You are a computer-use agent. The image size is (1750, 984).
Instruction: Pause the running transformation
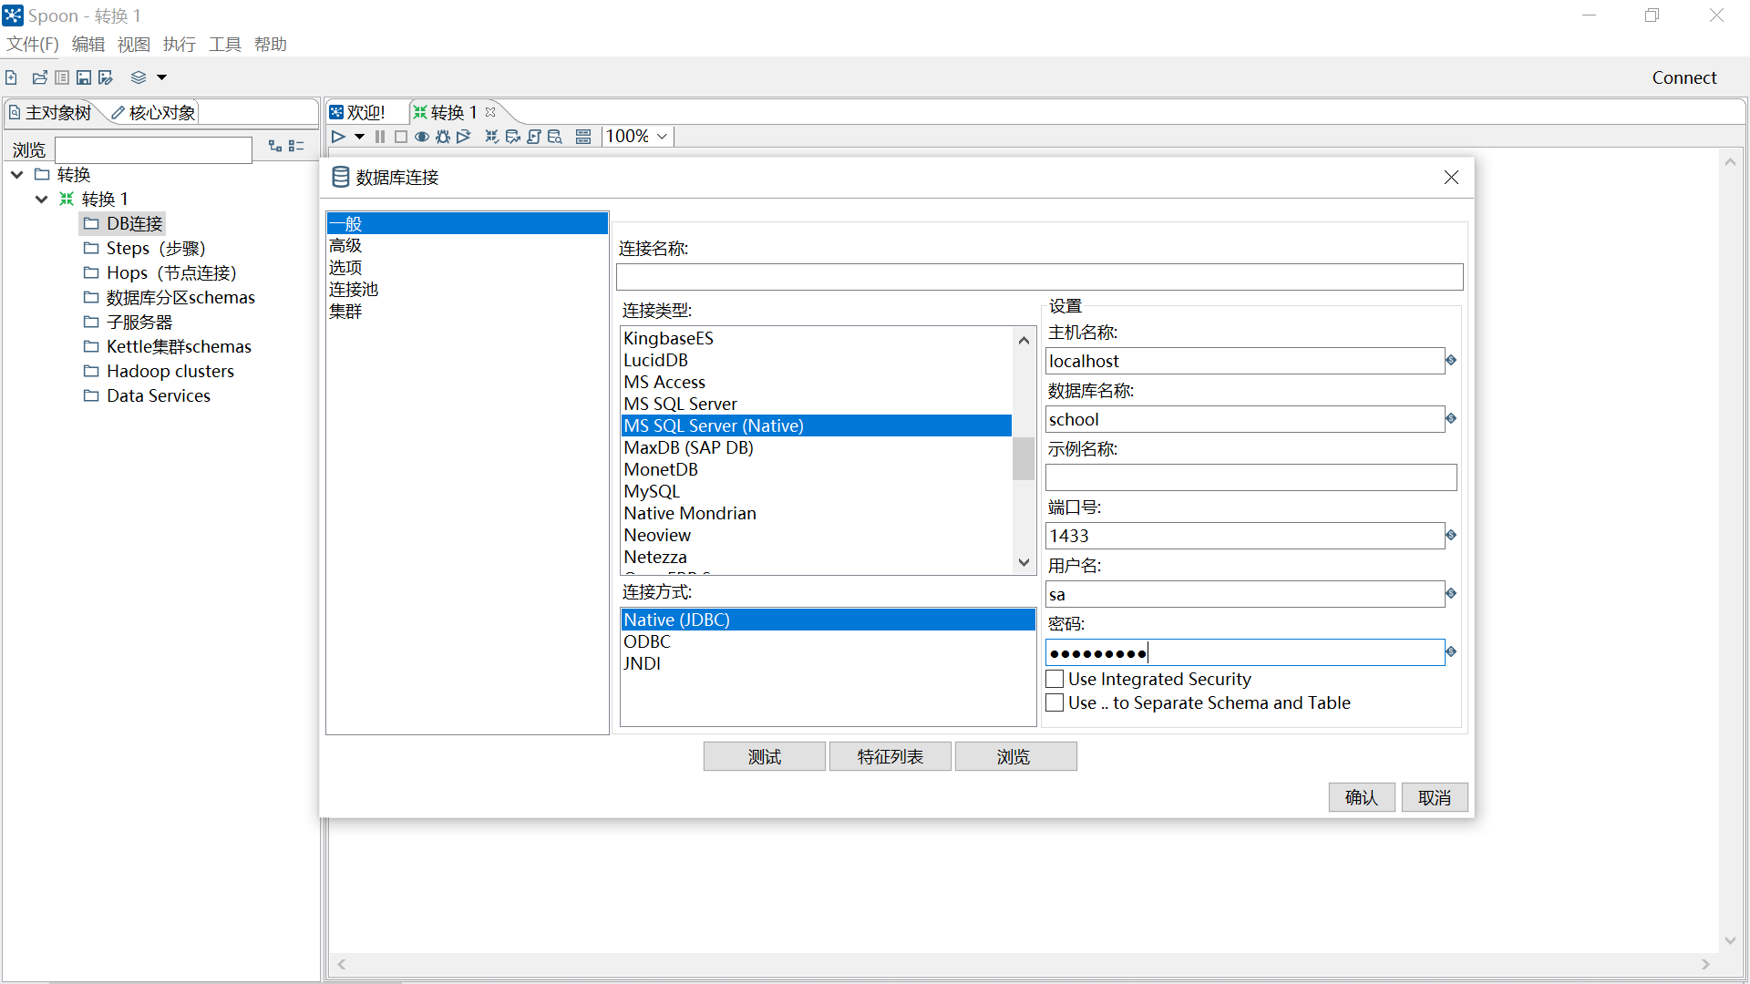click(x=379, y=136)
